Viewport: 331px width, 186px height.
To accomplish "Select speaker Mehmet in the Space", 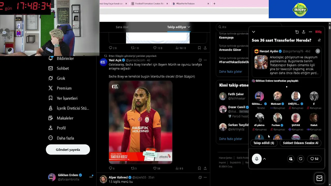I will 277,96.
